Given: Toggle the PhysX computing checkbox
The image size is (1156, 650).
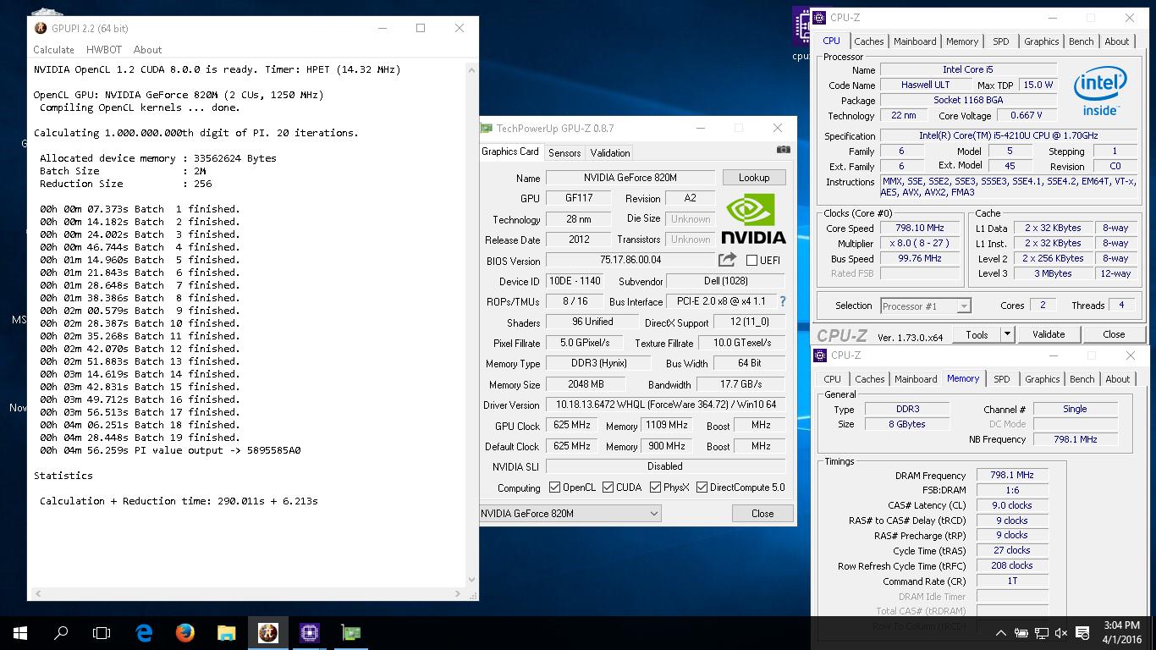Looking at the screenshot, I should [x=655, y=487].
